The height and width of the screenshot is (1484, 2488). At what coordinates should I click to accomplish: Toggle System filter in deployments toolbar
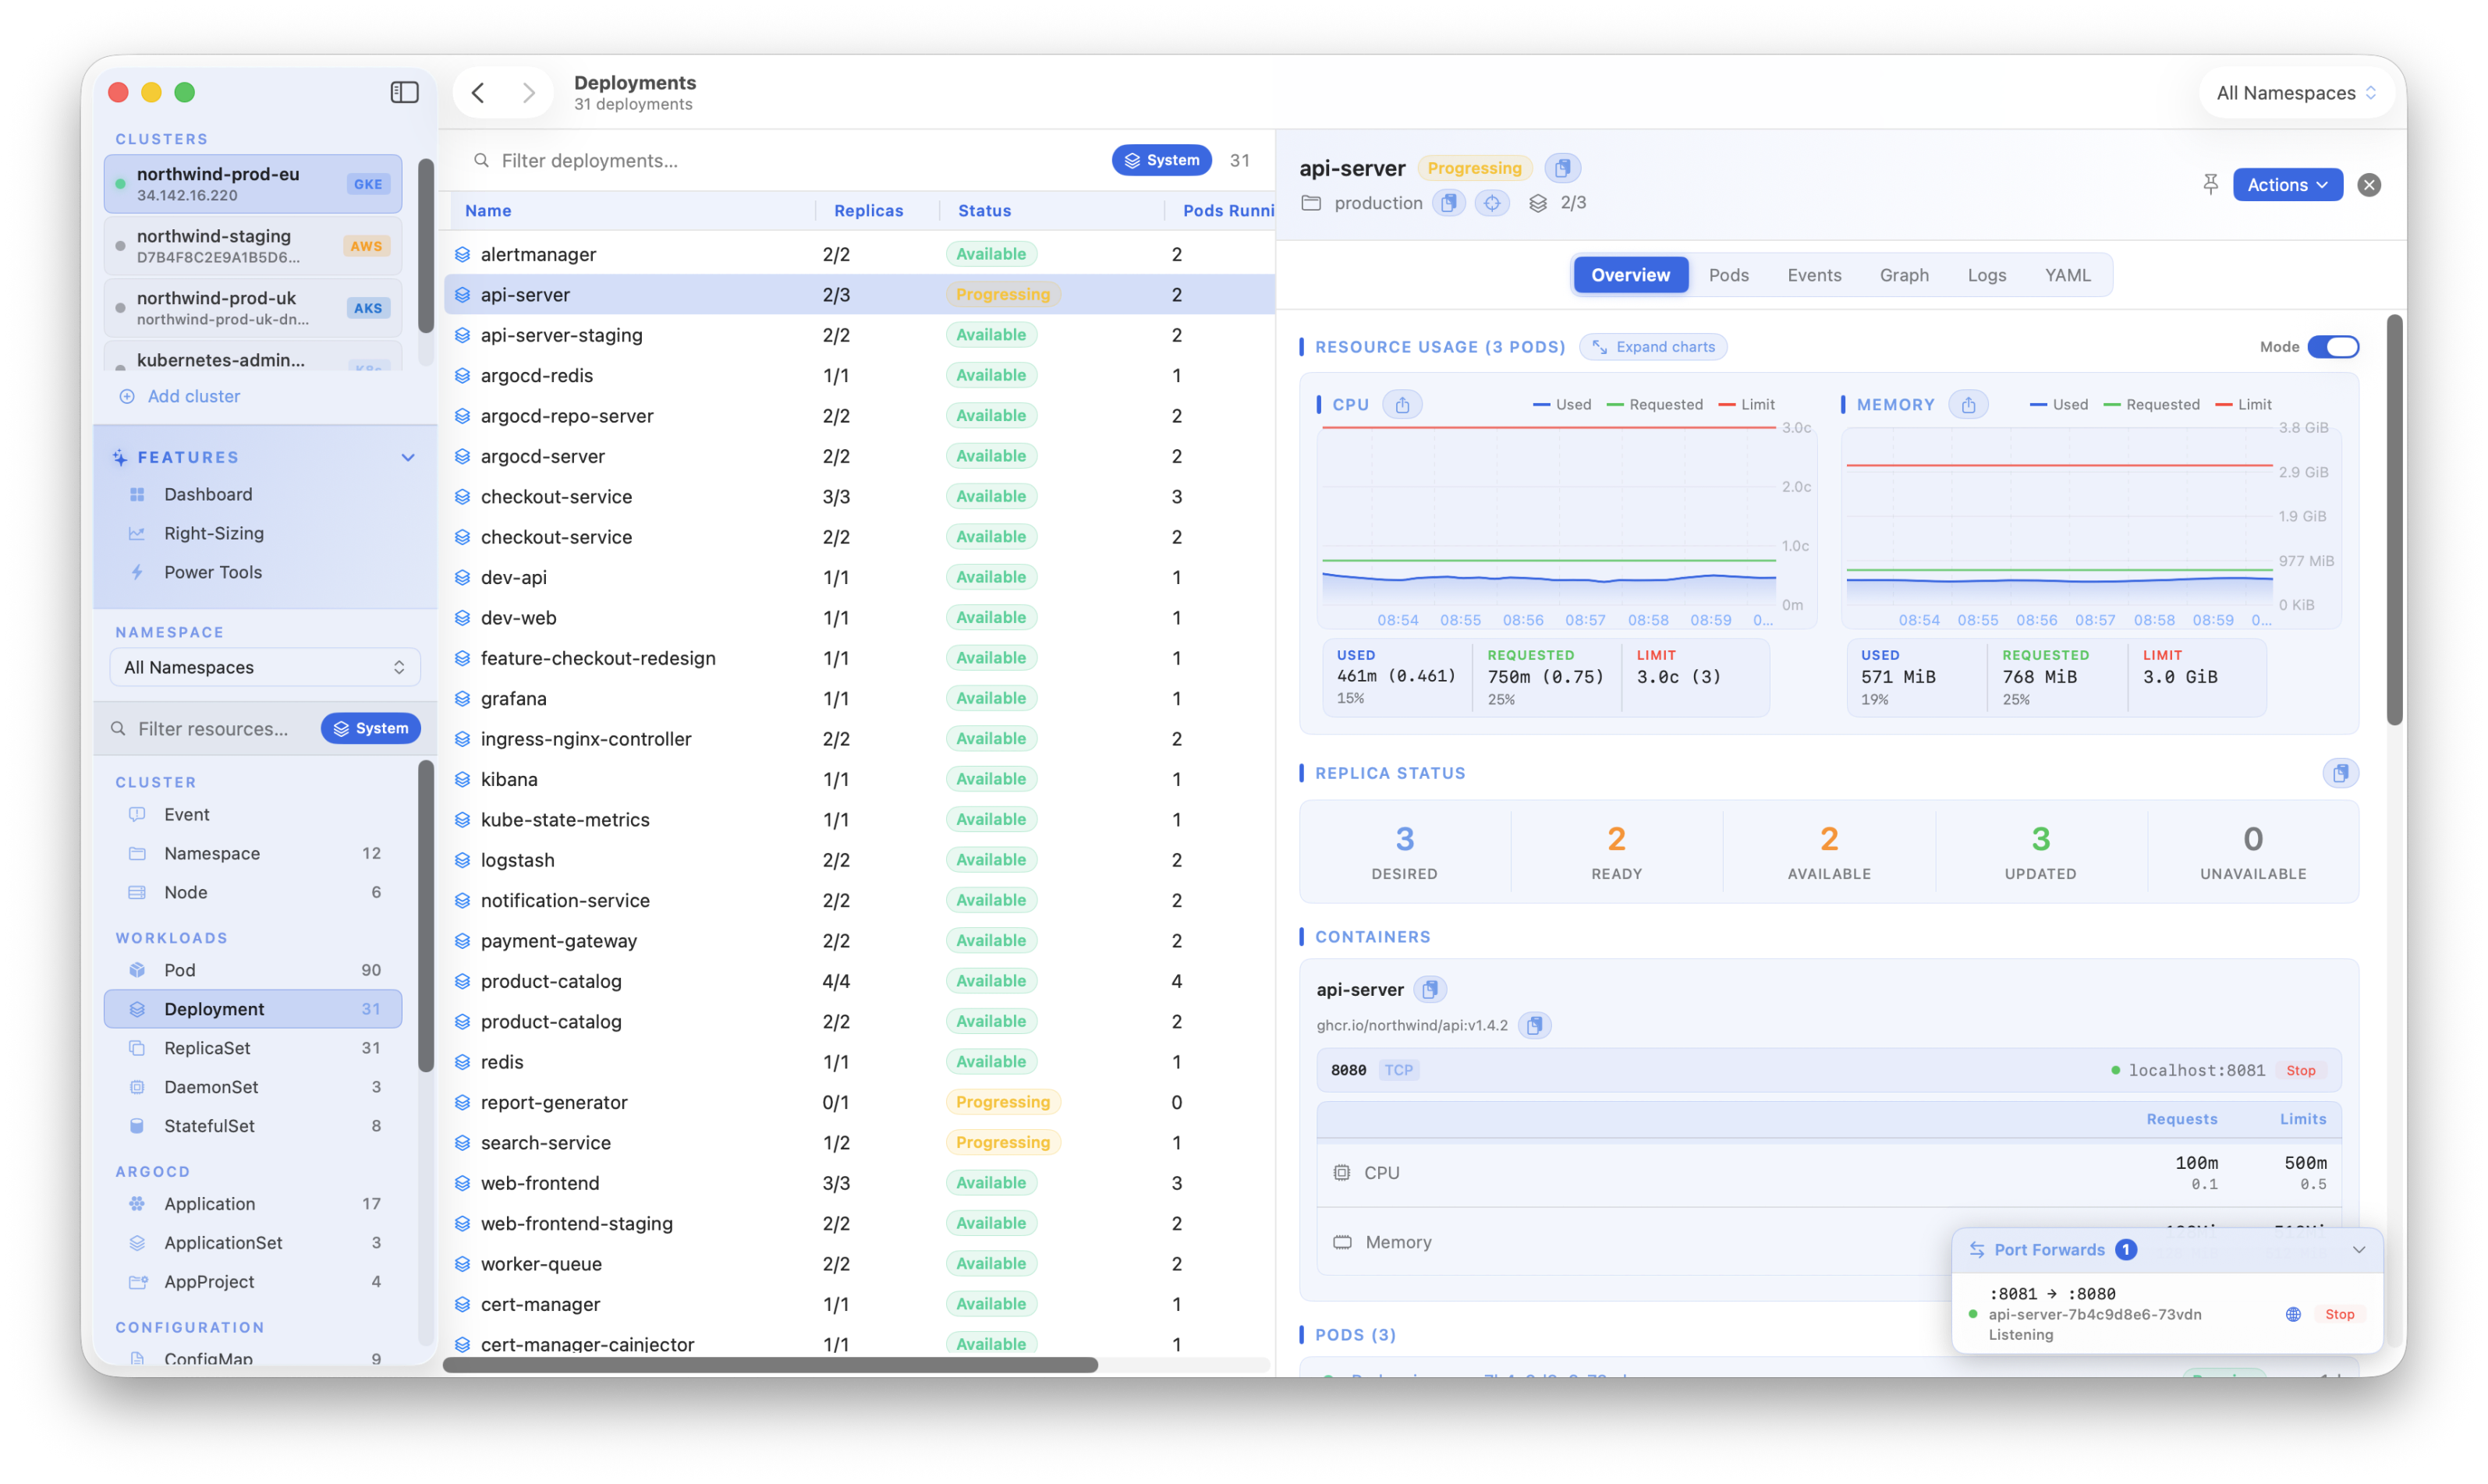pos(1161,160)
